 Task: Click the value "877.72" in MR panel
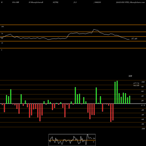click(136, 84)
